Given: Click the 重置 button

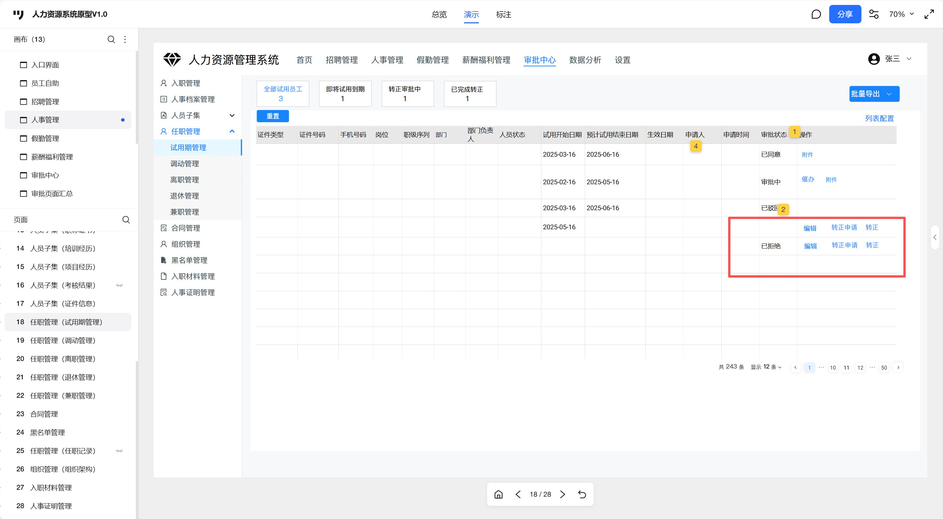Looking at the screenshot, I should 273,116.
